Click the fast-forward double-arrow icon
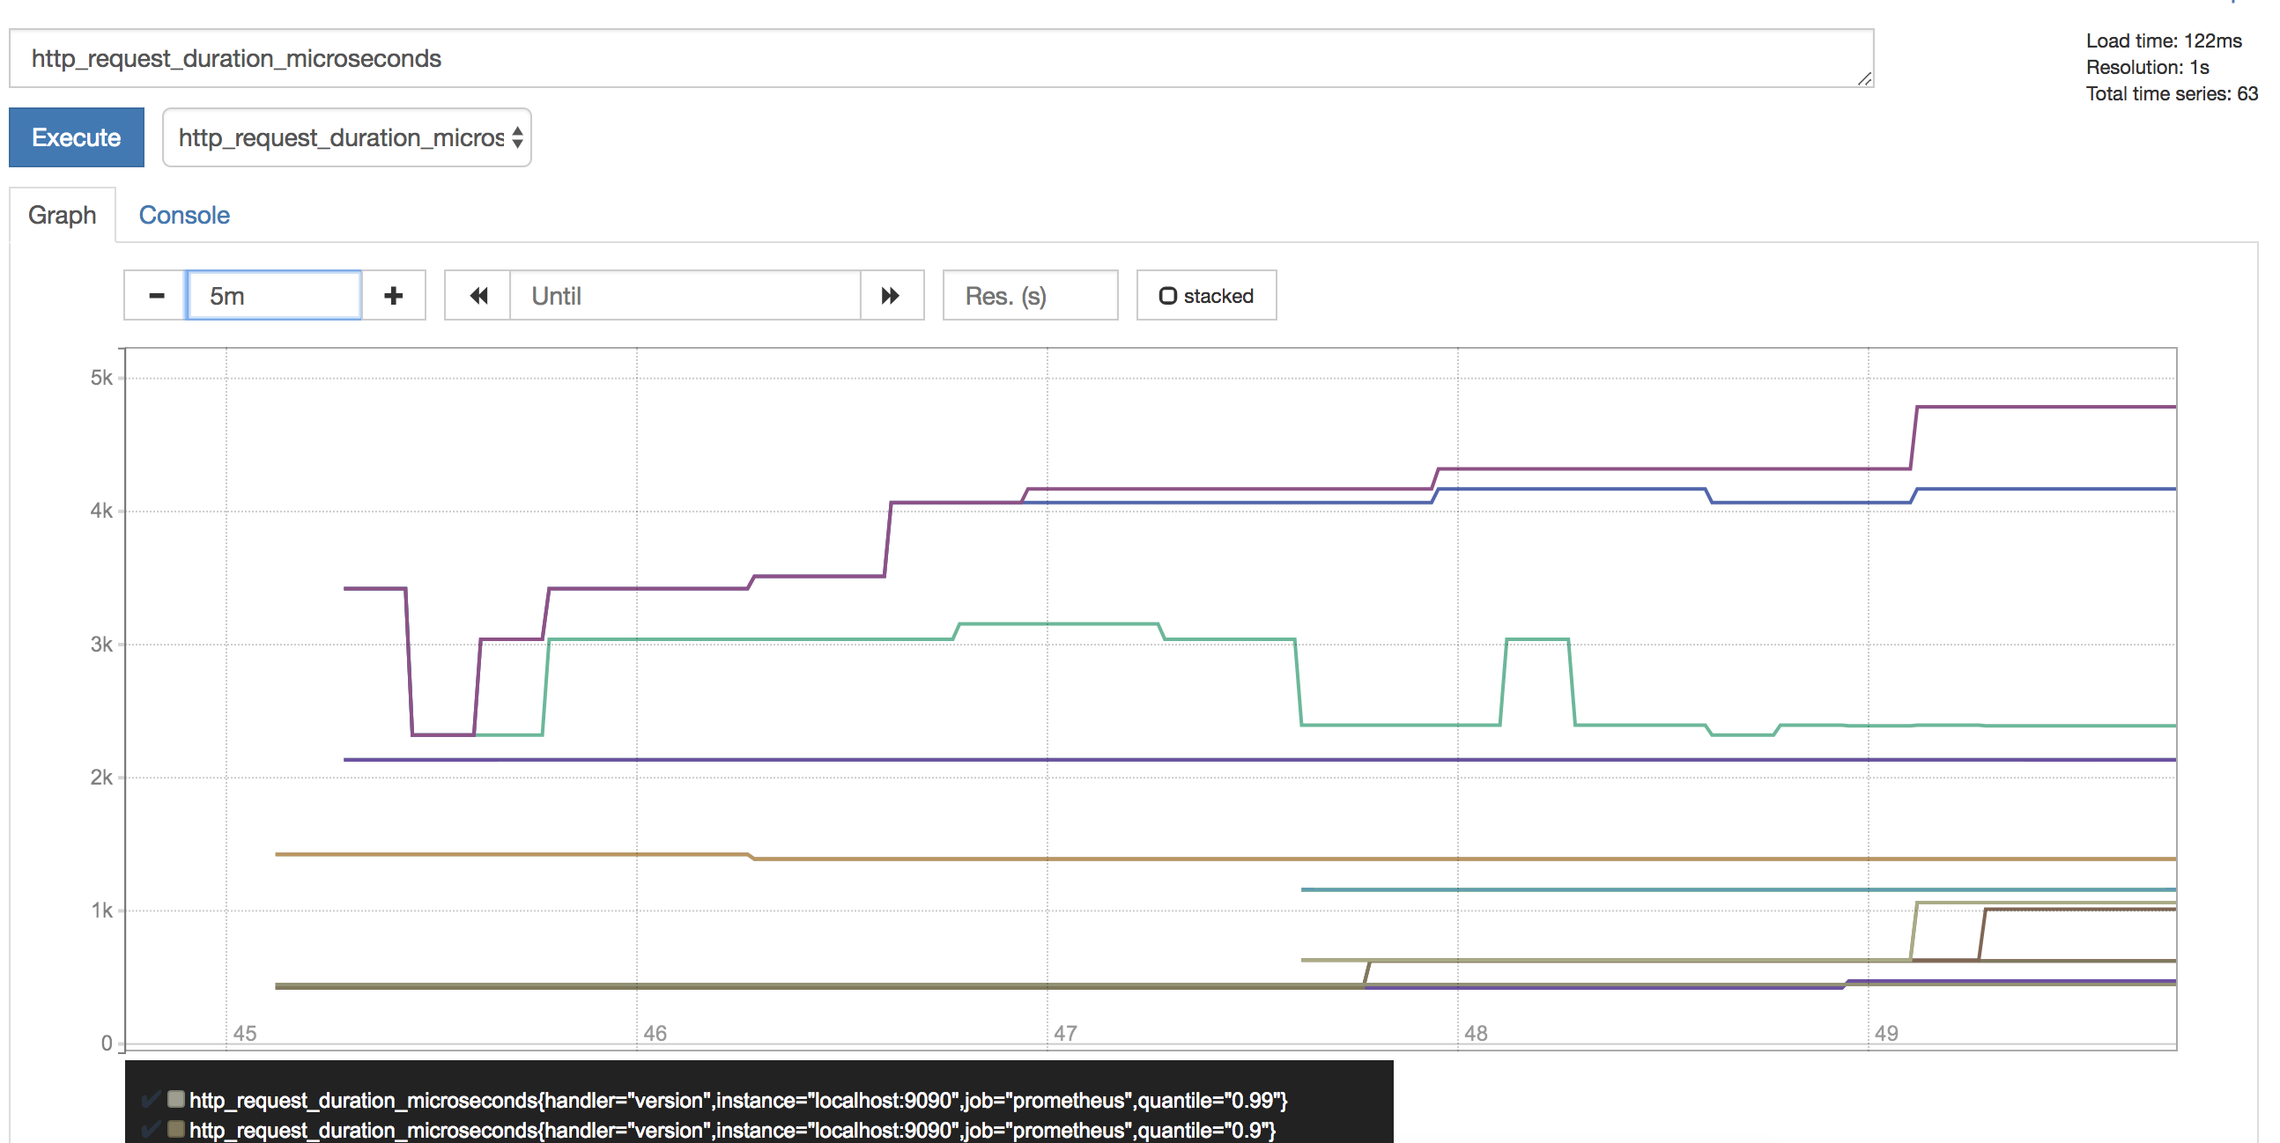Viewport: 2280px width, 1143px height. 892,296
